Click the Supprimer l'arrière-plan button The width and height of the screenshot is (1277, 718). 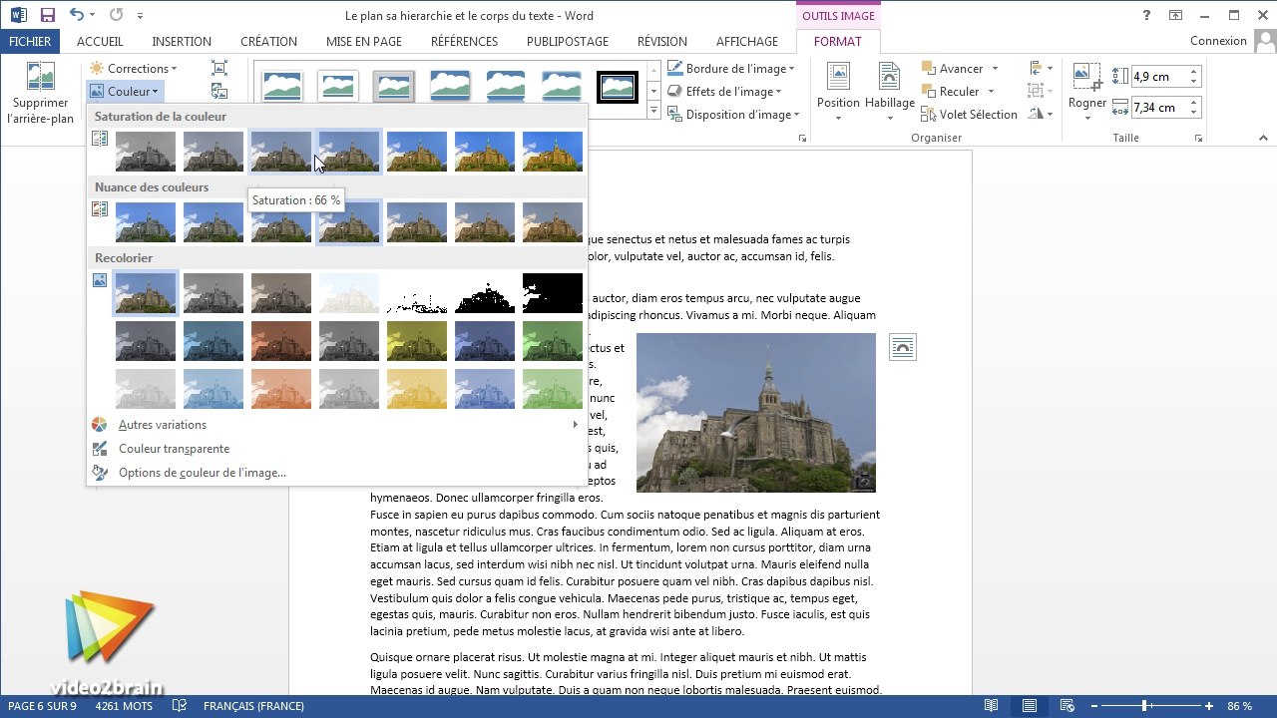(40, 92)
